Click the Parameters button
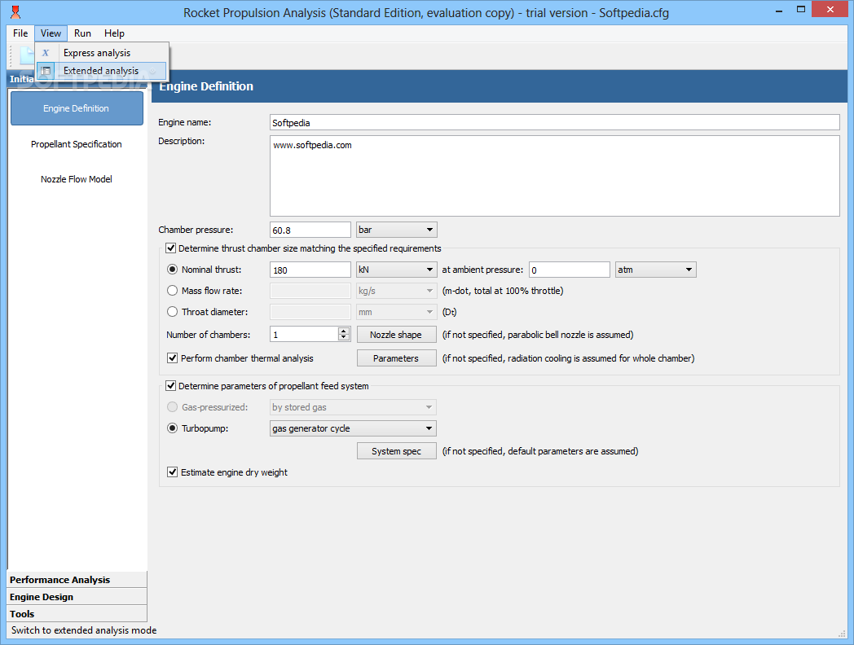The height and width of the screenshot is (645, 854). [397, 358]
